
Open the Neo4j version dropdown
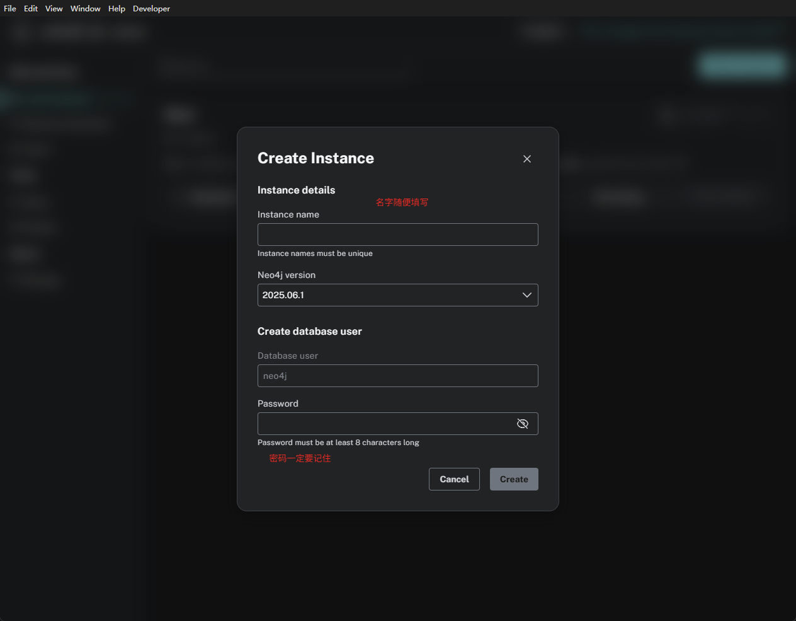tap(398, 295)
